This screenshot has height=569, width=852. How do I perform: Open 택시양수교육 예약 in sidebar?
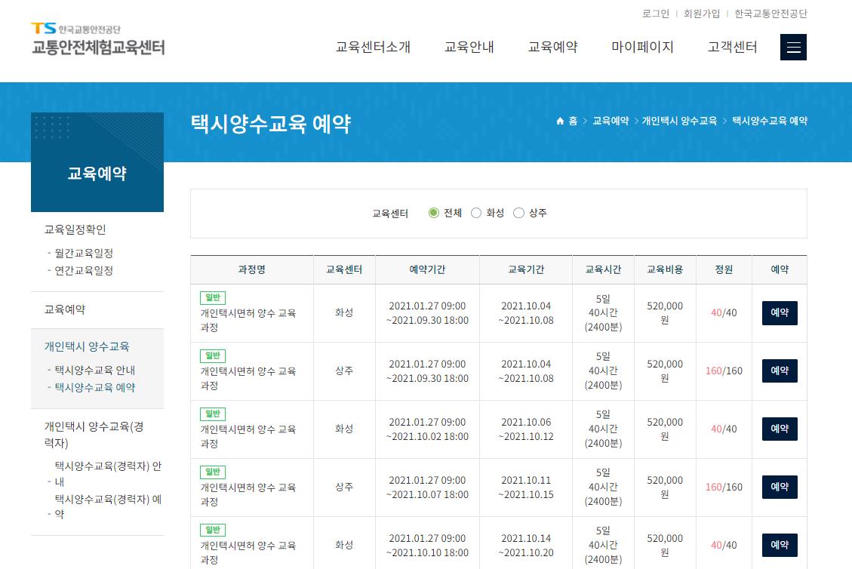95,387
